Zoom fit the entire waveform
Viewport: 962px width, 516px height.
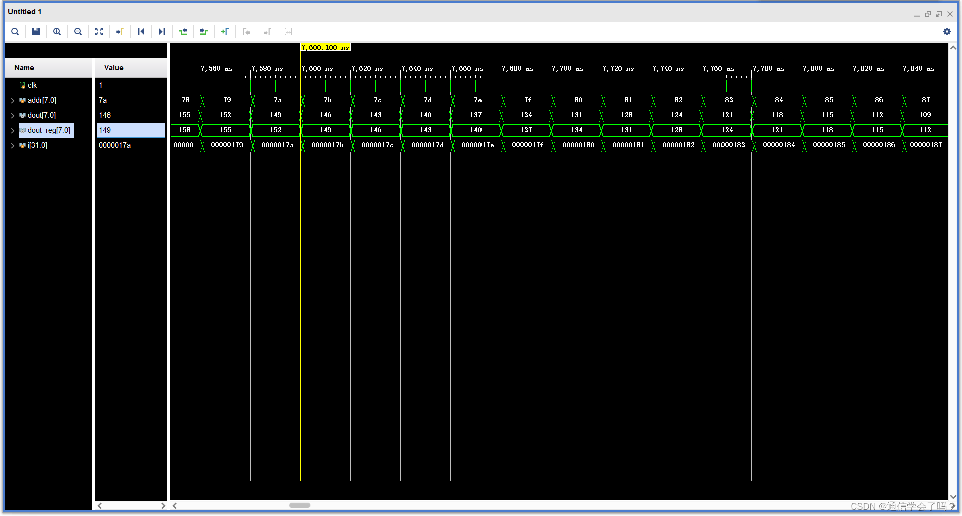pos(99,32)
